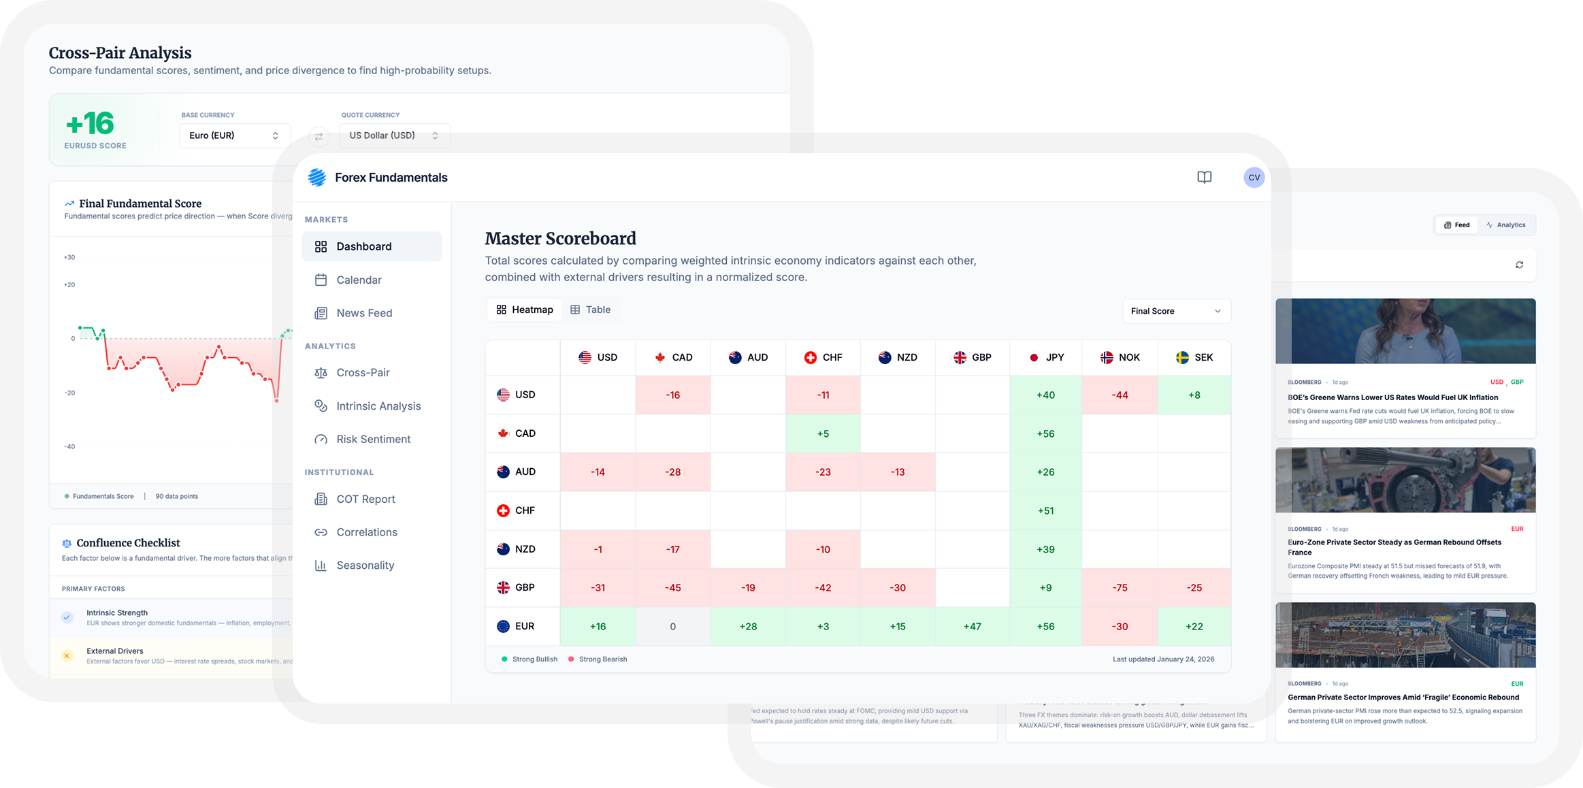Open the News Feed section

click(364, 313)
